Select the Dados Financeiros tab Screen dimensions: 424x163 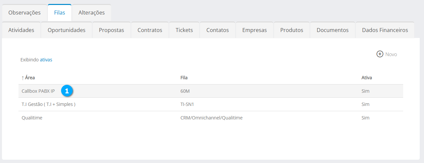(385, 30)
